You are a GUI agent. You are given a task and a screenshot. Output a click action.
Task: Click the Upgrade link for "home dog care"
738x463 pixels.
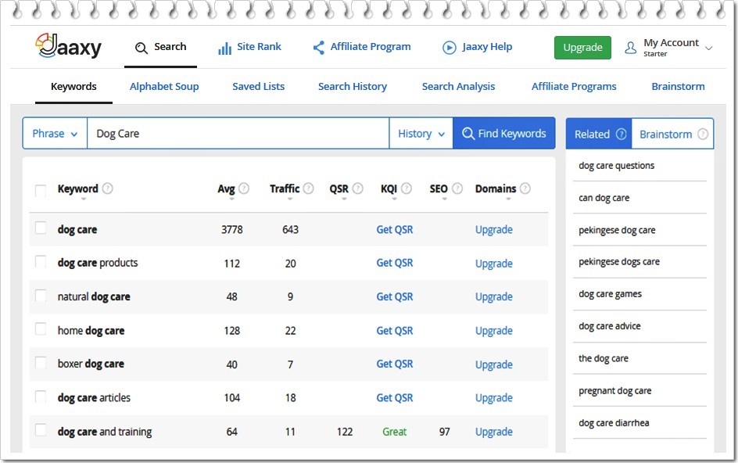point(494,331)
